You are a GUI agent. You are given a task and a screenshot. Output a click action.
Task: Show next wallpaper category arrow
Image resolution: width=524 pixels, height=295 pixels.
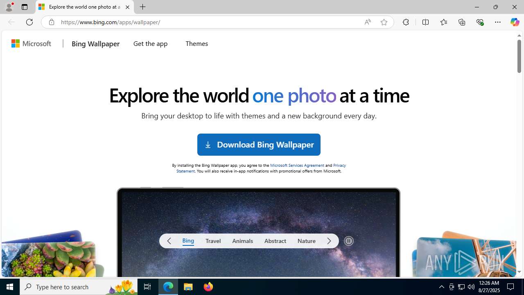coord(329,241)
